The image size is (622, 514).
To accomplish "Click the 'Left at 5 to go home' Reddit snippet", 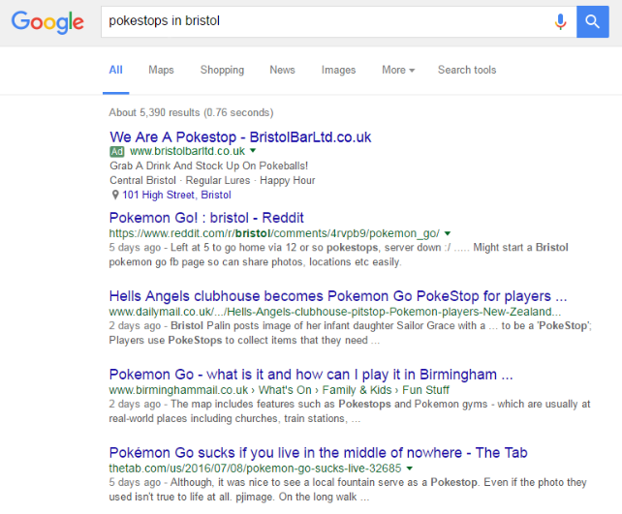I will tap(338, 255).
